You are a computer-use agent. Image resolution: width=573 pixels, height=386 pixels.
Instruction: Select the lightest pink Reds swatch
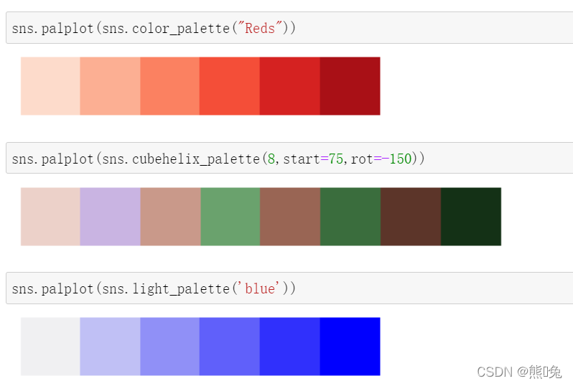click(x=50, y=86)
